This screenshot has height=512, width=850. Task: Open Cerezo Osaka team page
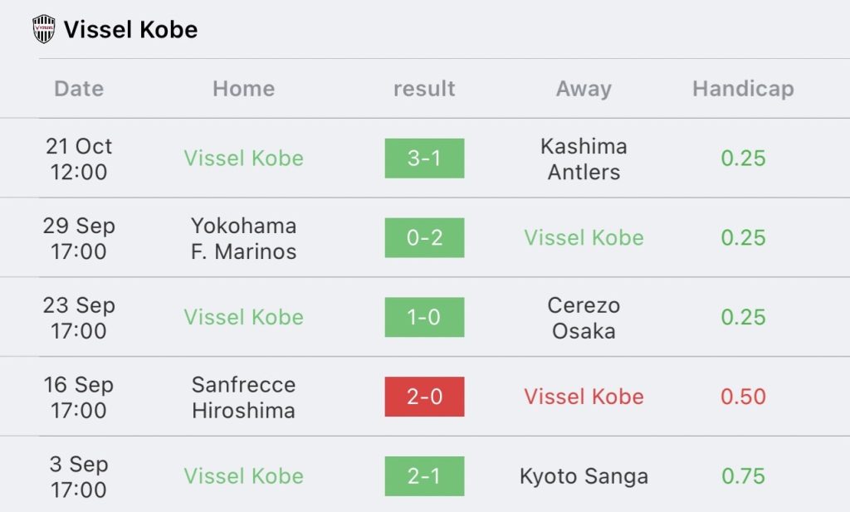tap(584, 318)
